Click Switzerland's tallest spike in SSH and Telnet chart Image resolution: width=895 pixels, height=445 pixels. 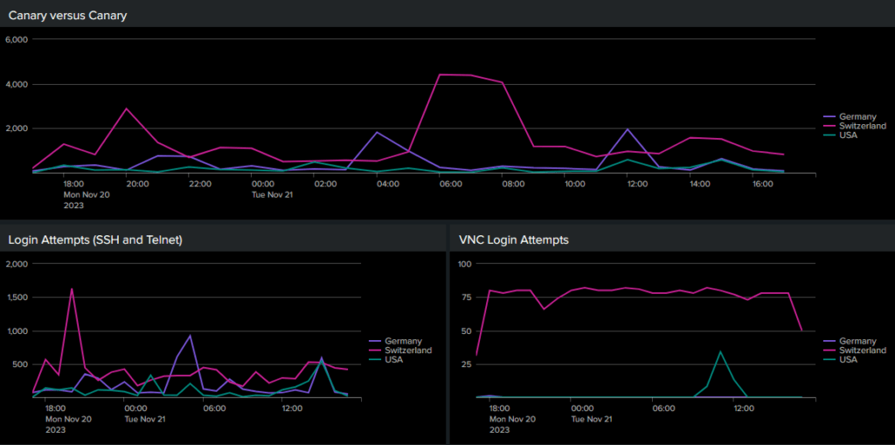click(x=72, y=289)
